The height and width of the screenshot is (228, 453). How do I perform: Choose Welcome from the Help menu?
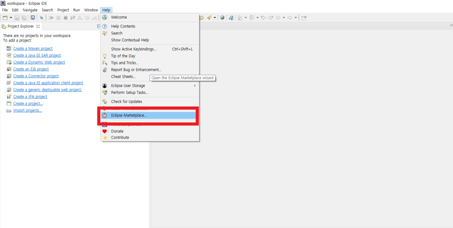tap(150, 17)
